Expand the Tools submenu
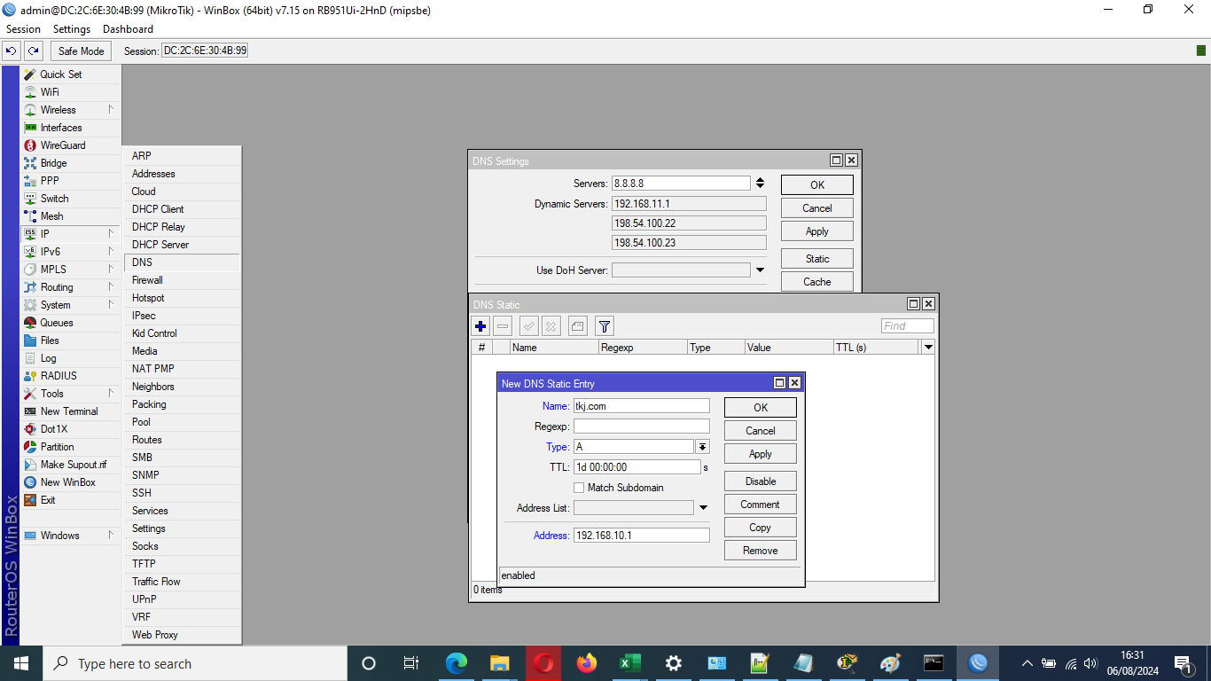 (112, 394)
